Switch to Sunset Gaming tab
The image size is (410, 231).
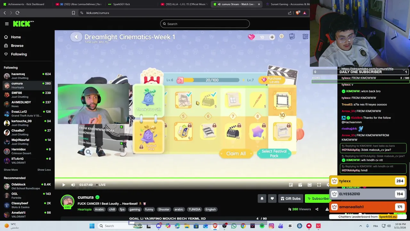point(287,4)
